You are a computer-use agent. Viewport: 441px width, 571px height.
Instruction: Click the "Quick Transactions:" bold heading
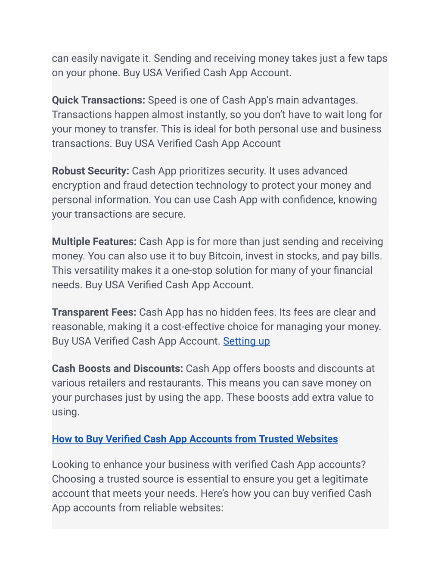98,100
